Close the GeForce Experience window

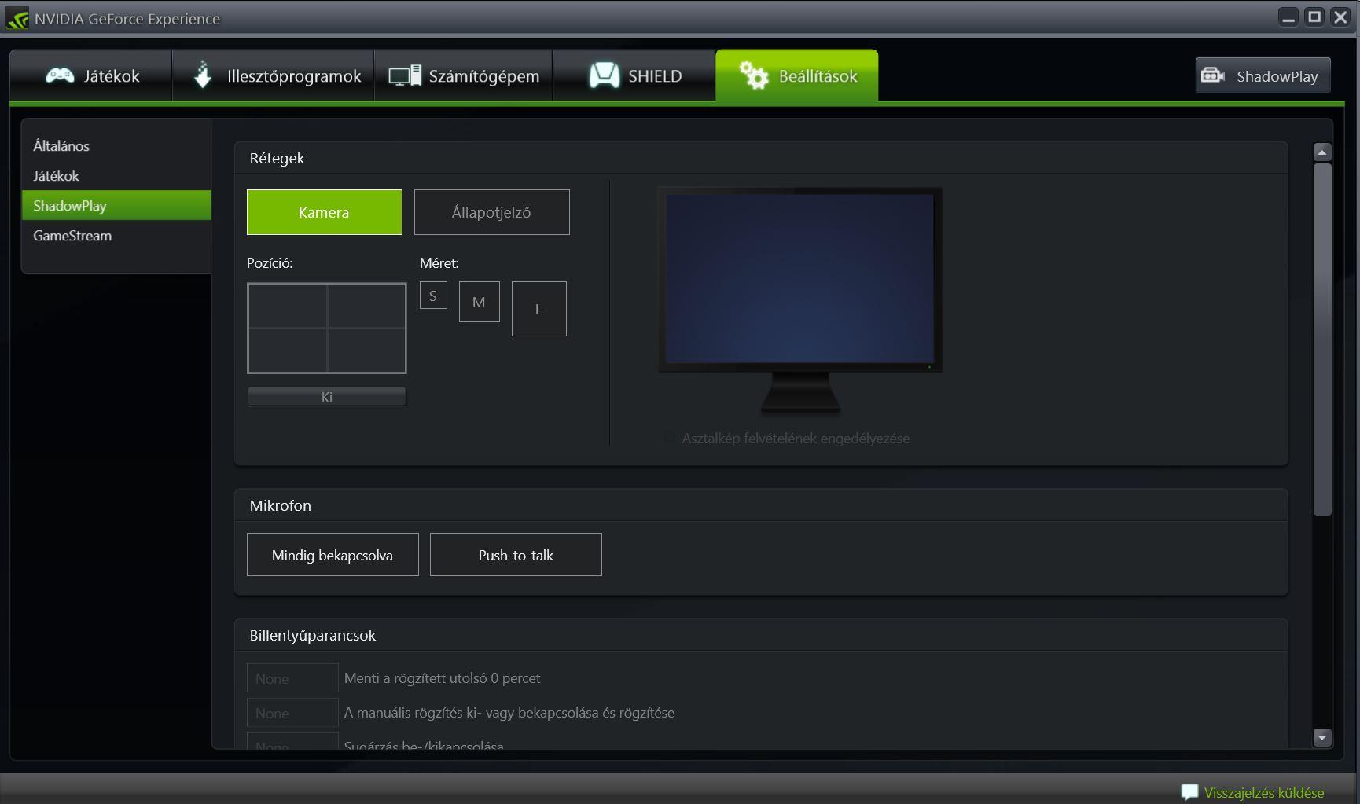pos(1340,17)
